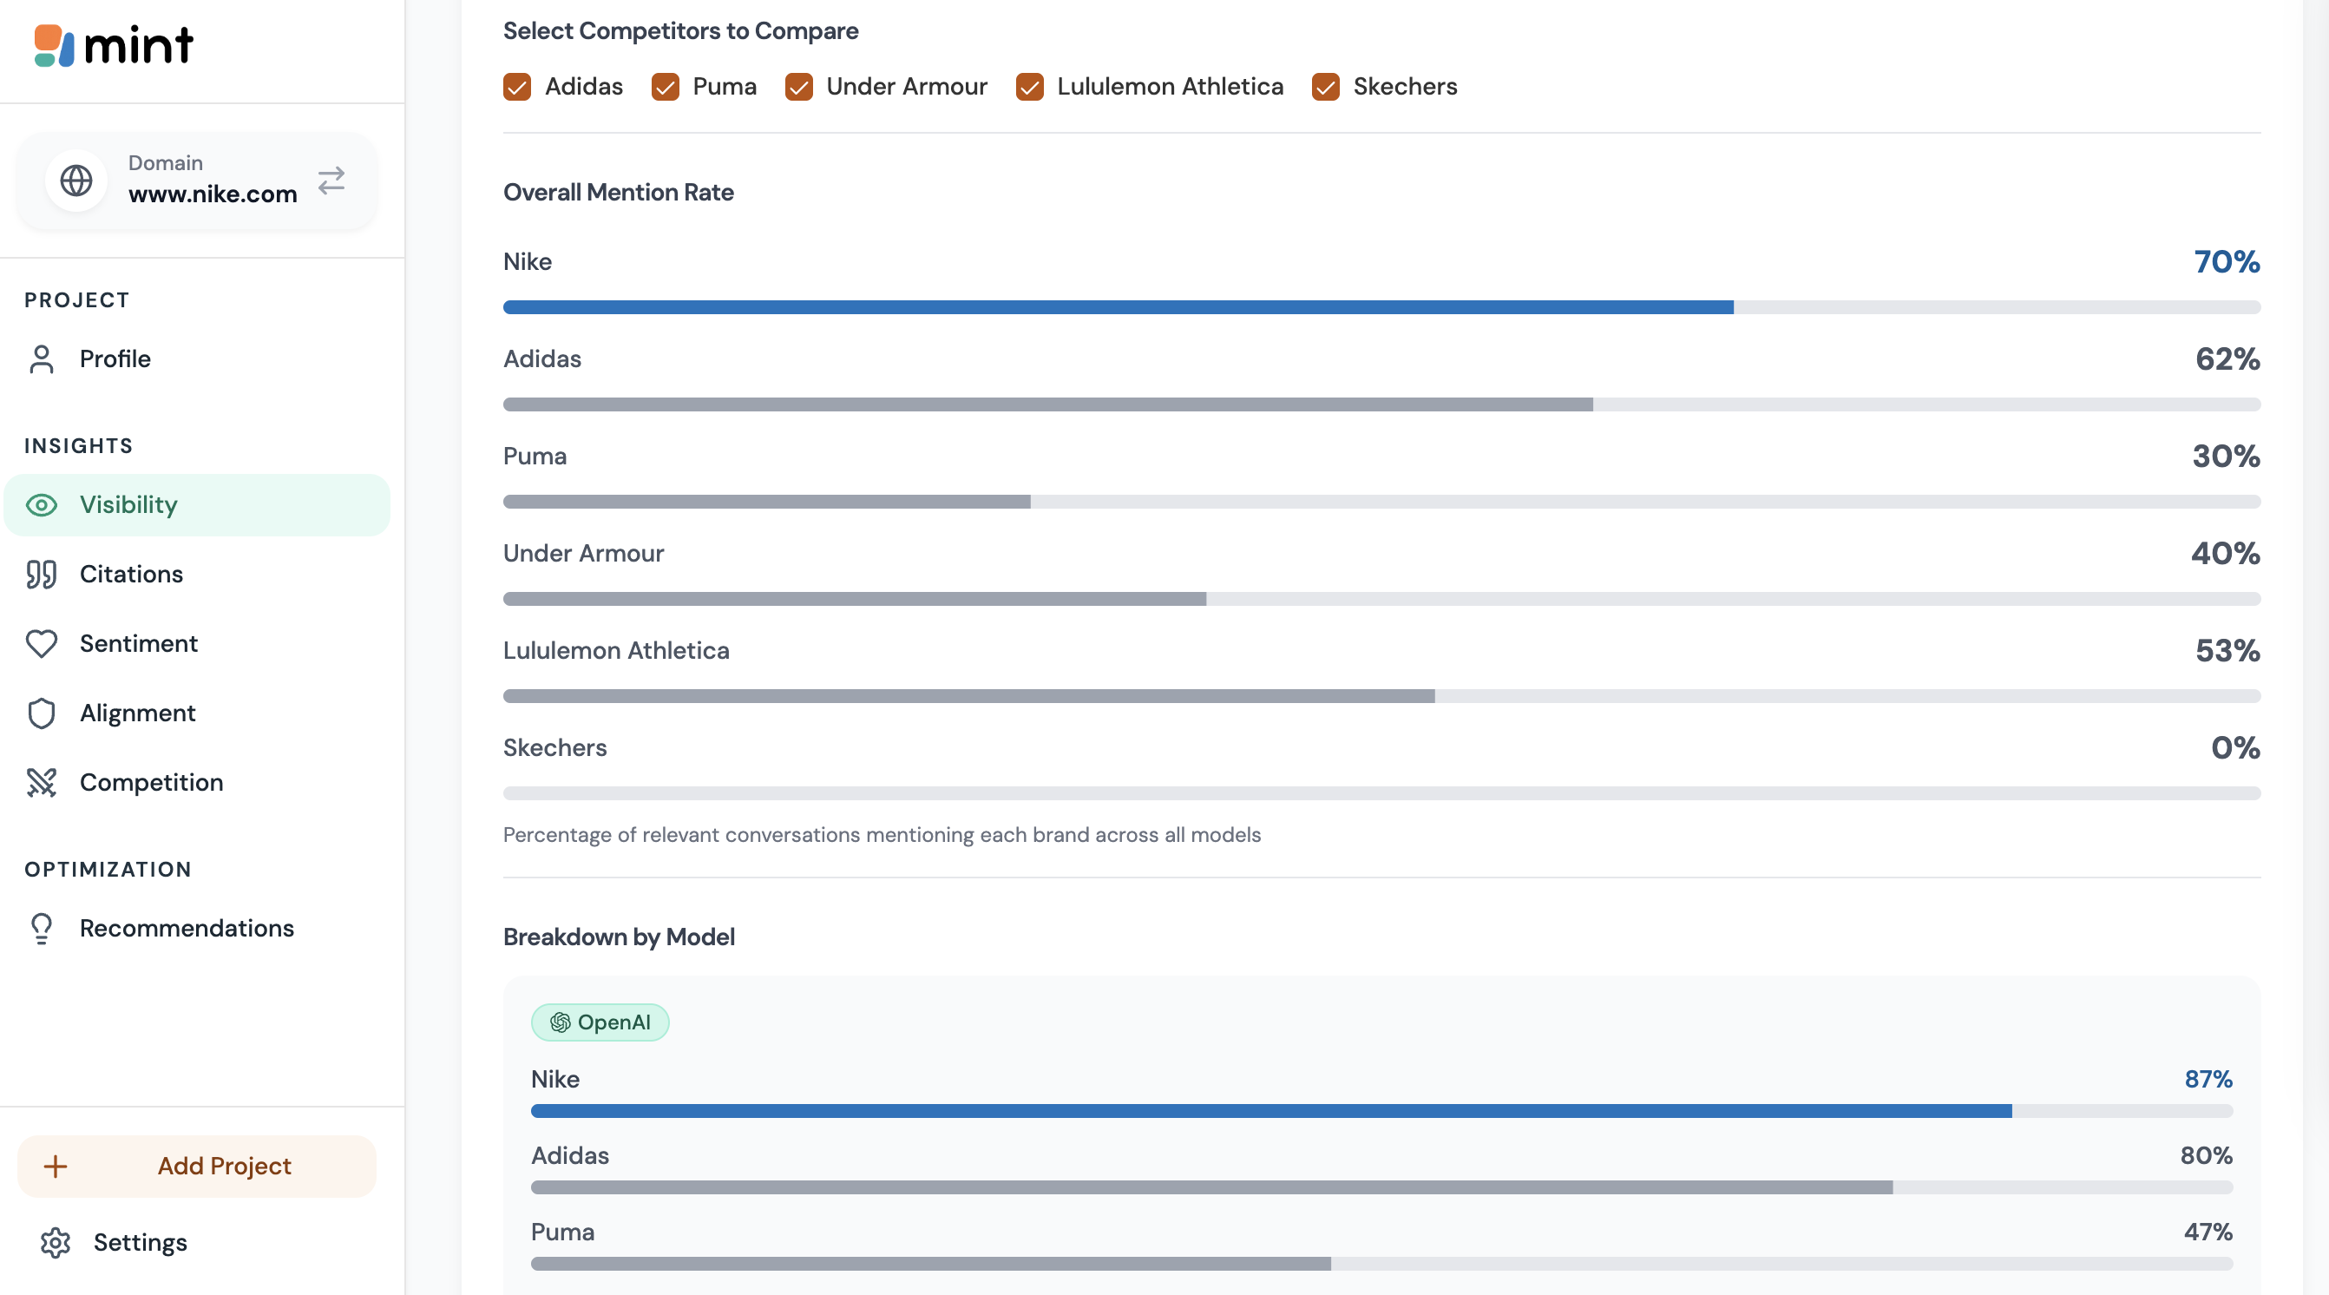Click the 'Percentage of relevant conversations' caption
This screenshot has width=2329, height=1295.
[x=882, y=836]
